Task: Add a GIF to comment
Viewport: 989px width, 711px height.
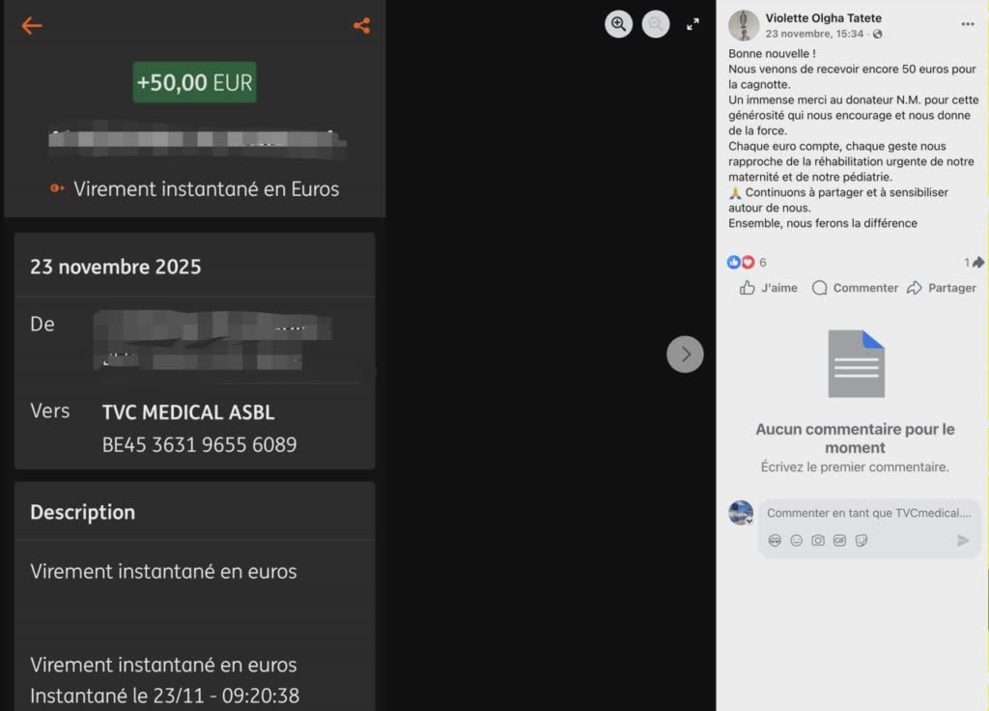Action: coord(839,541)
